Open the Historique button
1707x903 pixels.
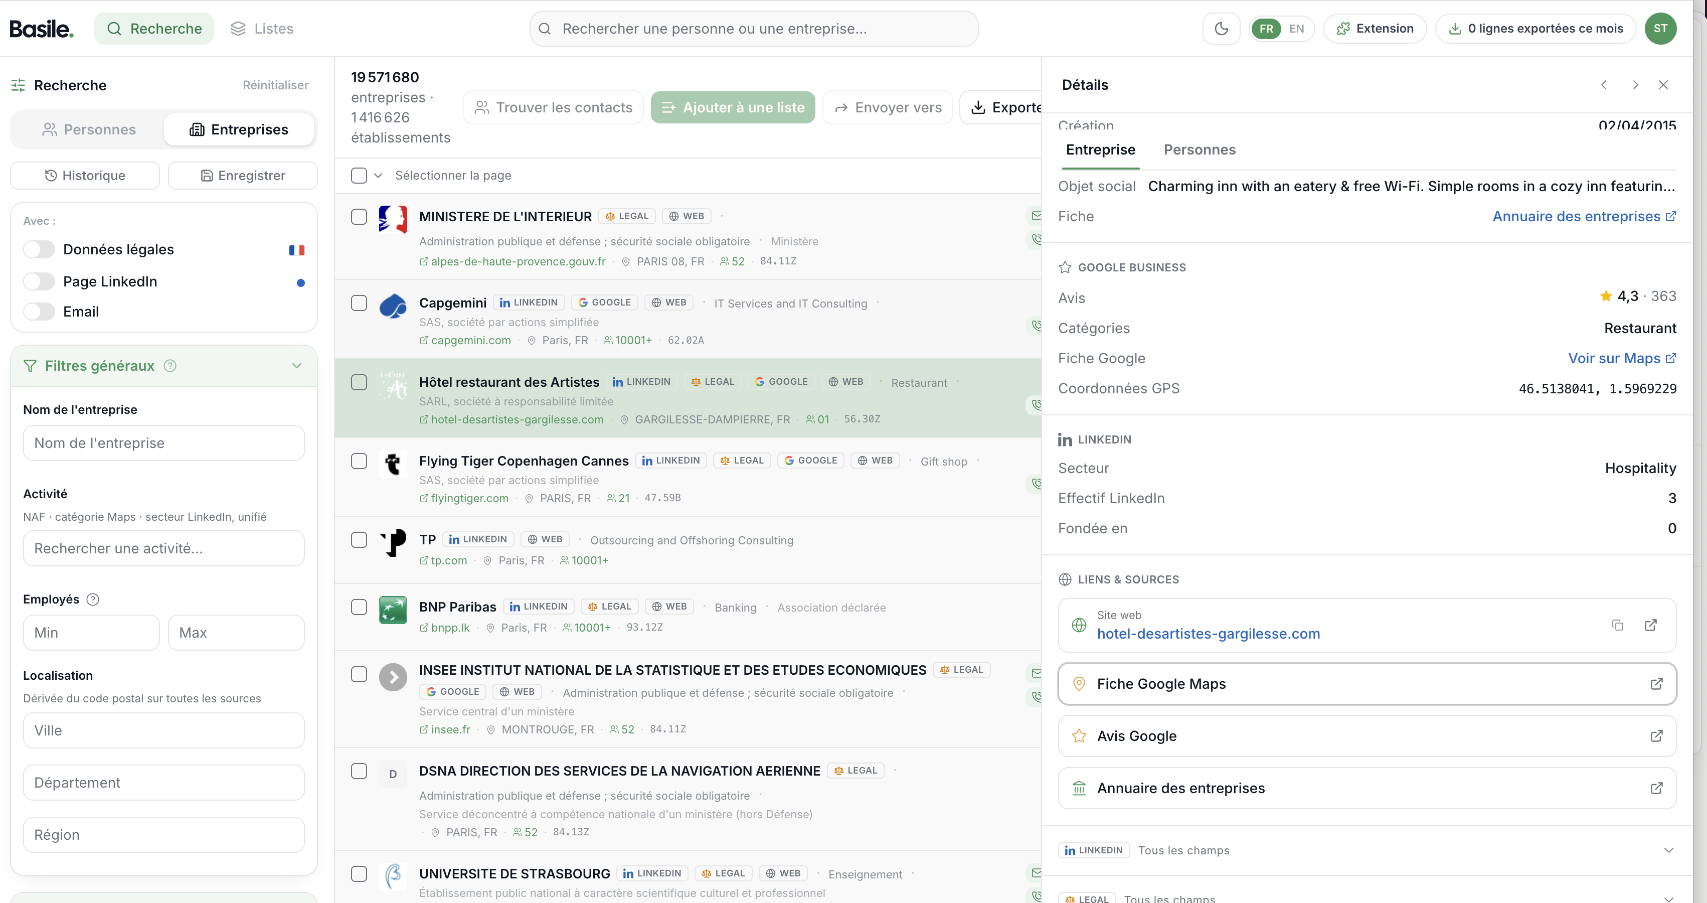[85, 175]
